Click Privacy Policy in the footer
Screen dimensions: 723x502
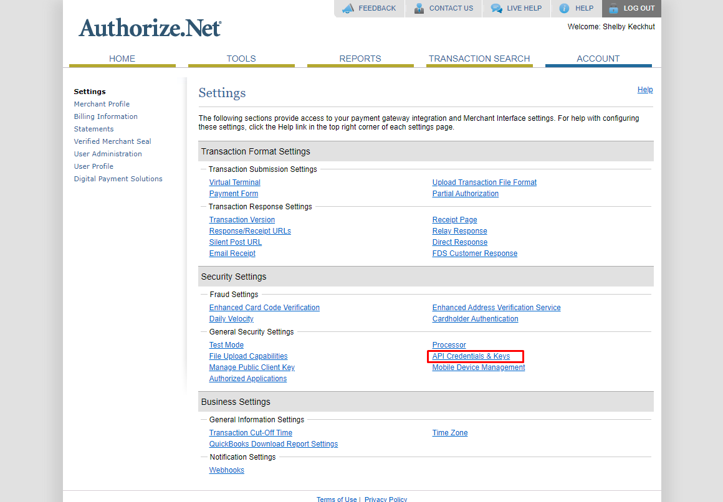[x=385, y=500]
